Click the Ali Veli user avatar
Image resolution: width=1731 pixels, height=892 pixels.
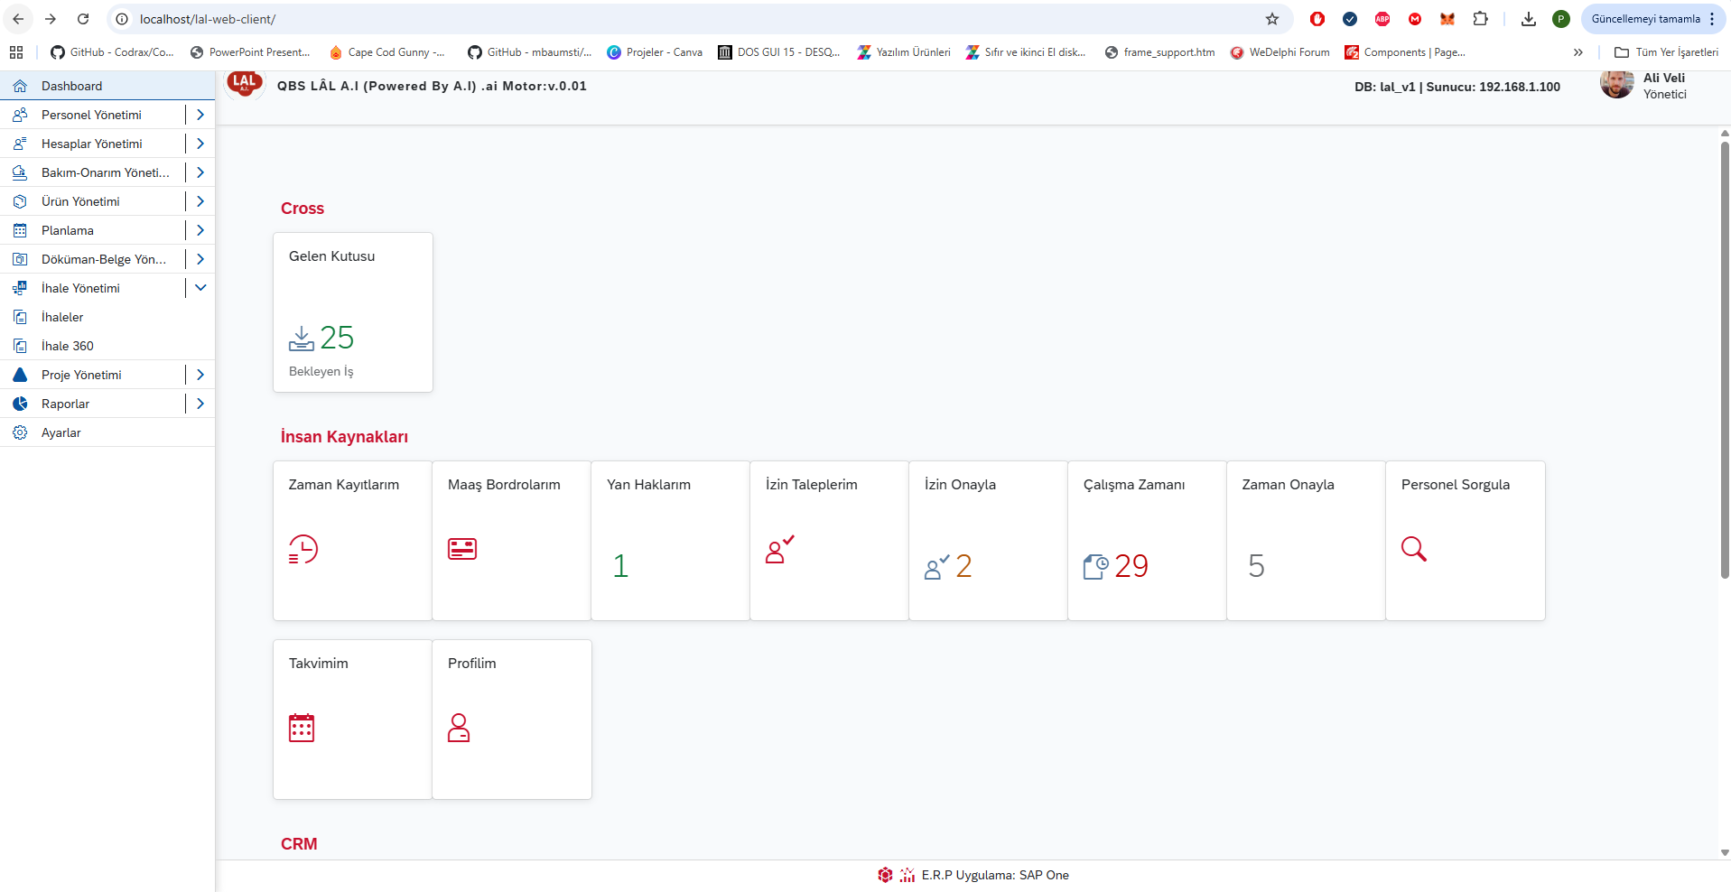click(1616, 84)
